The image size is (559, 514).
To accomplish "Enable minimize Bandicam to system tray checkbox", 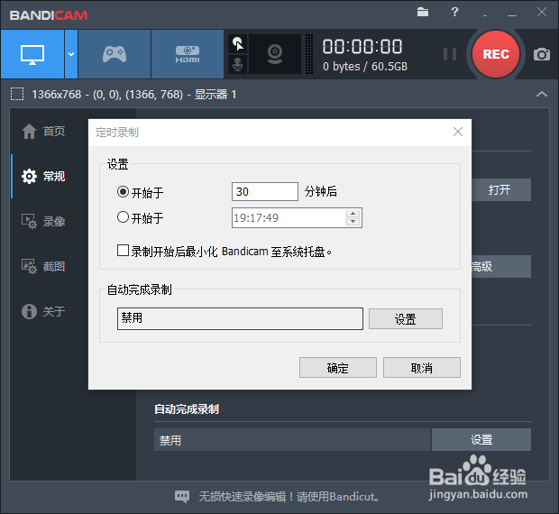I will pyautogui.click(x=123, y=250).
